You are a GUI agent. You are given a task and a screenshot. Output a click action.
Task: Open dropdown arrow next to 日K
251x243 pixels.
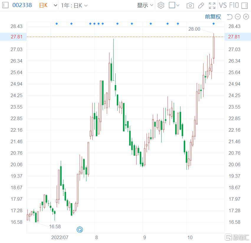pyautogui.click(x=55, y=5)
